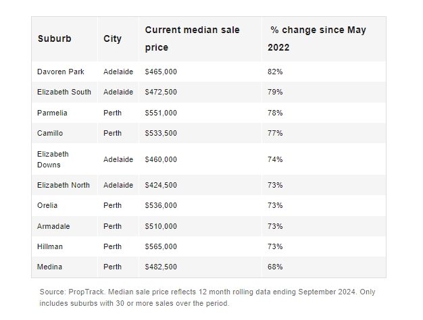Select the Elizabeth South suburb cell
Screen dimensions: 423x320
64,92
